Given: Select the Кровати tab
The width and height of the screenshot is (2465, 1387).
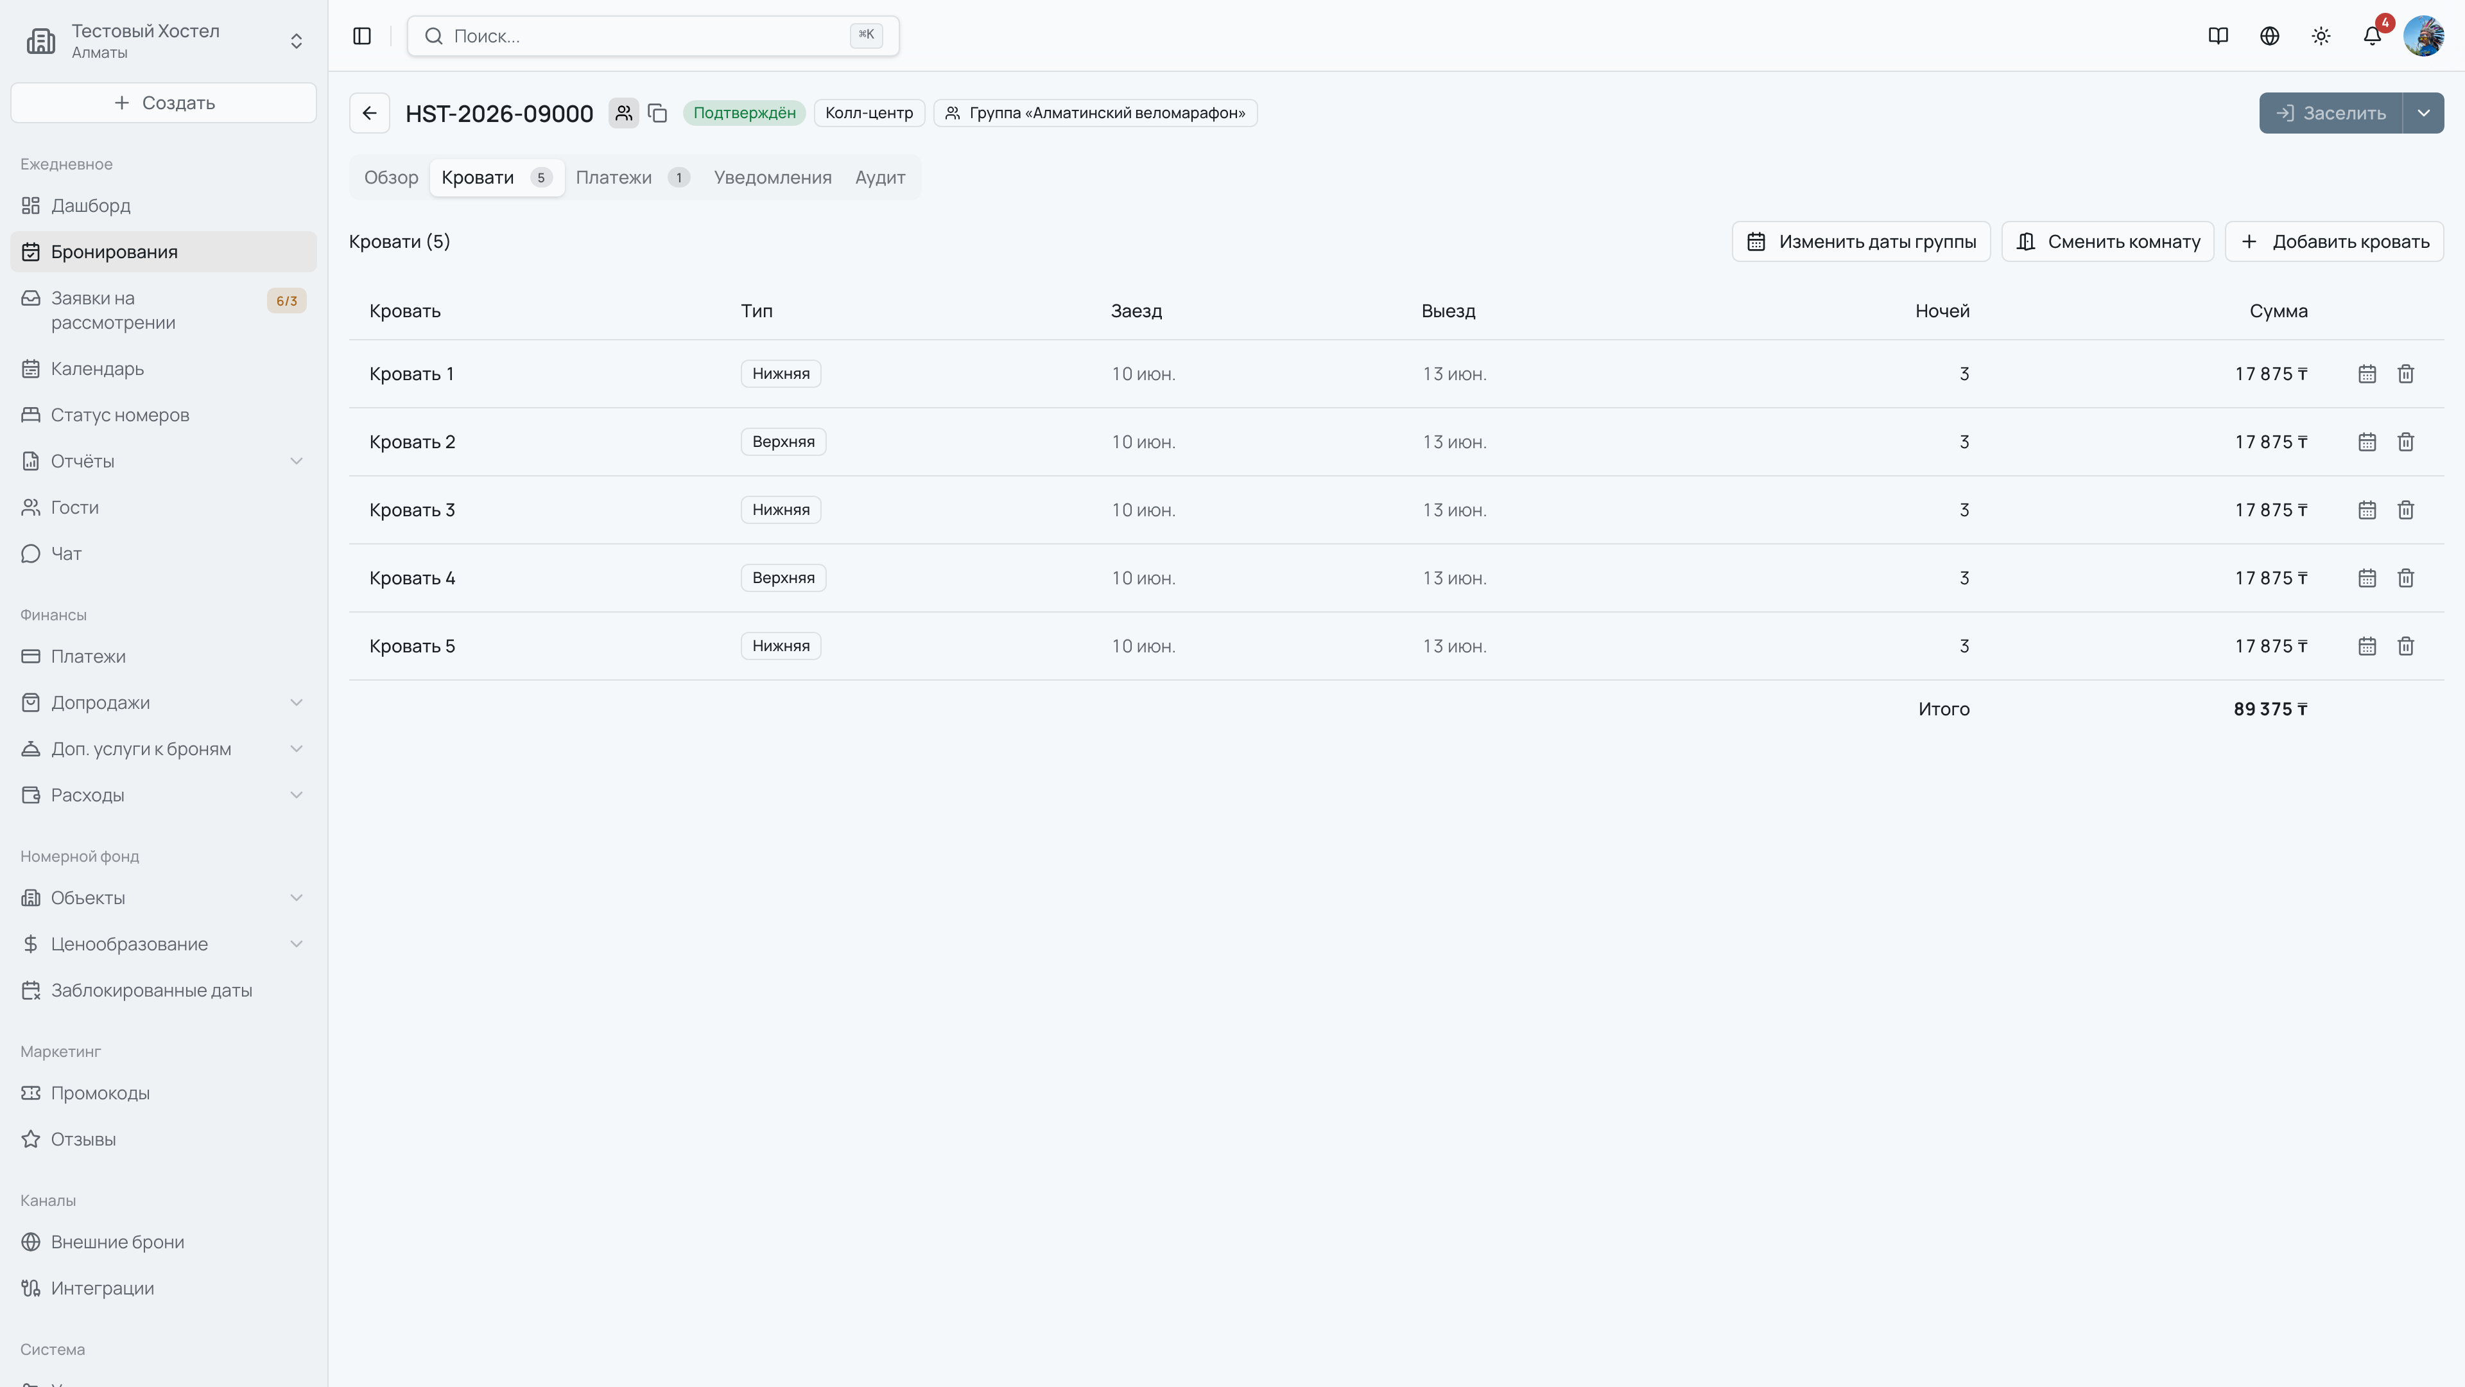Looking at the screenshot, I should tap(497, 178).
